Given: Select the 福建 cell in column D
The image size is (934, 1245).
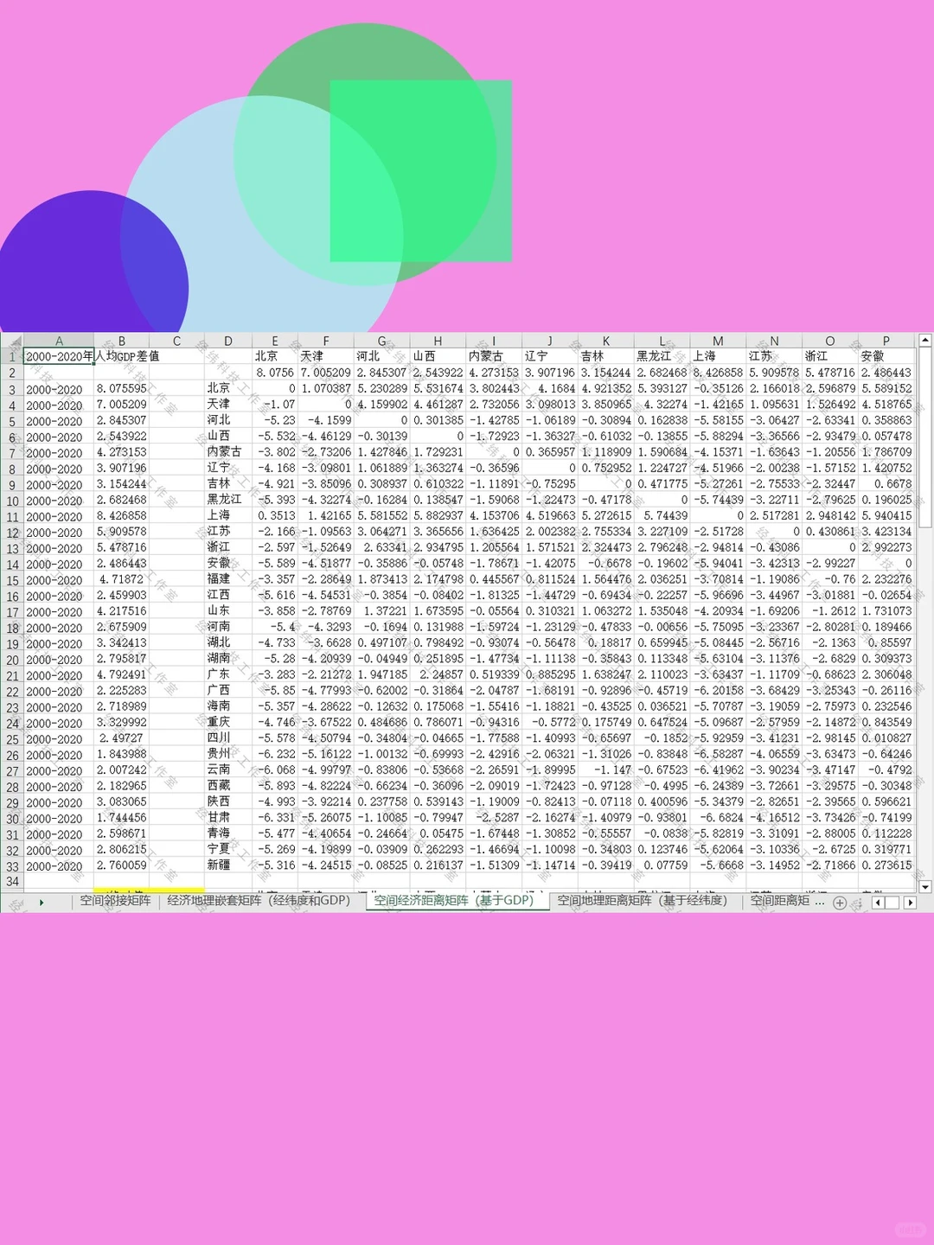Looking at the screenshot, I should (228, 579).
